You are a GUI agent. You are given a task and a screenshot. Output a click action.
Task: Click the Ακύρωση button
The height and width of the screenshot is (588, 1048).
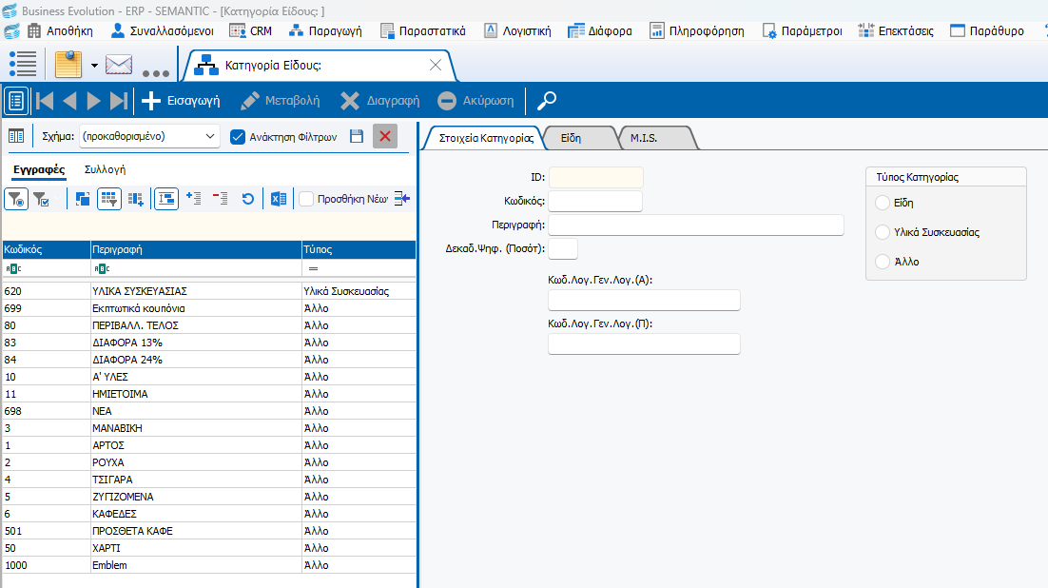click(x=475, y=101)
